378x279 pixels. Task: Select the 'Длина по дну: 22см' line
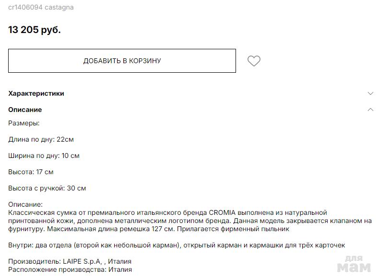tap(41, 139)
